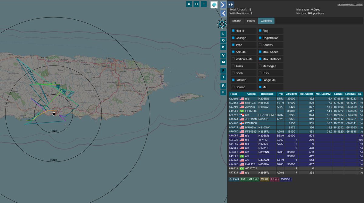The height and width of the screenshot is (203, 364).
Task: Click the TIS-B legend label
Action: pyautogui.click(x=274, y=179)
